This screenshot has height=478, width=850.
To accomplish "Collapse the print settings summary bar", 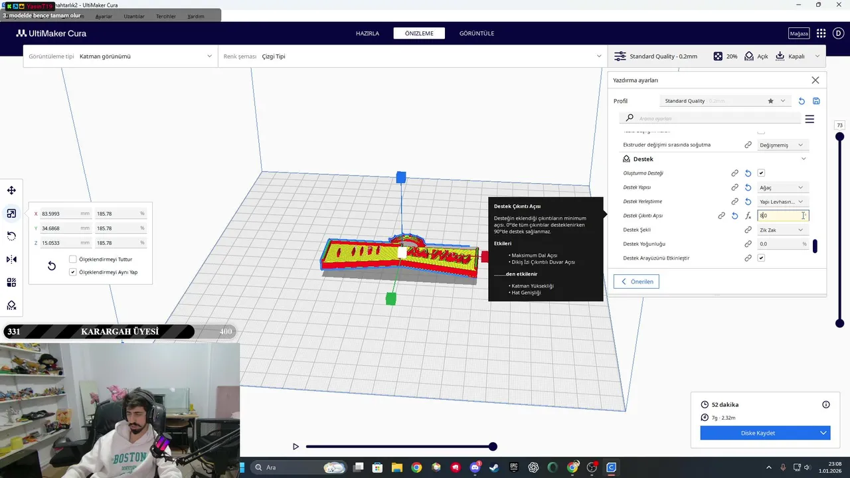I will pos(817,56).
